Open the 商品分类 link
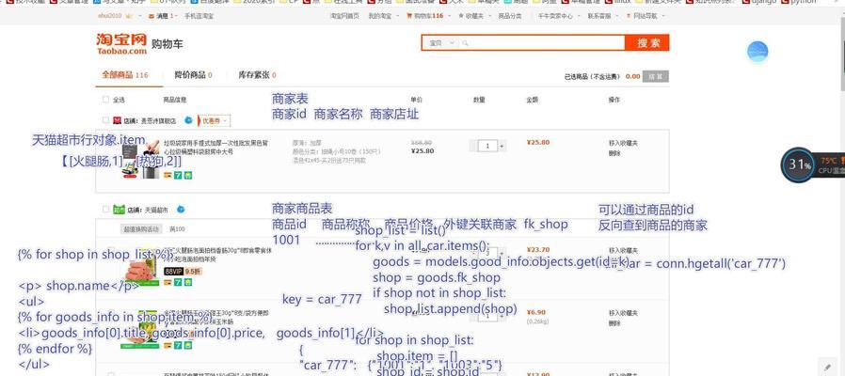 pos(510,16)
